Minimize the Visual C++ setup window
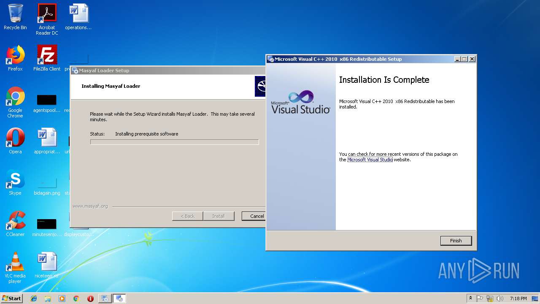This screenshot has height=304, width=540. 457,59
